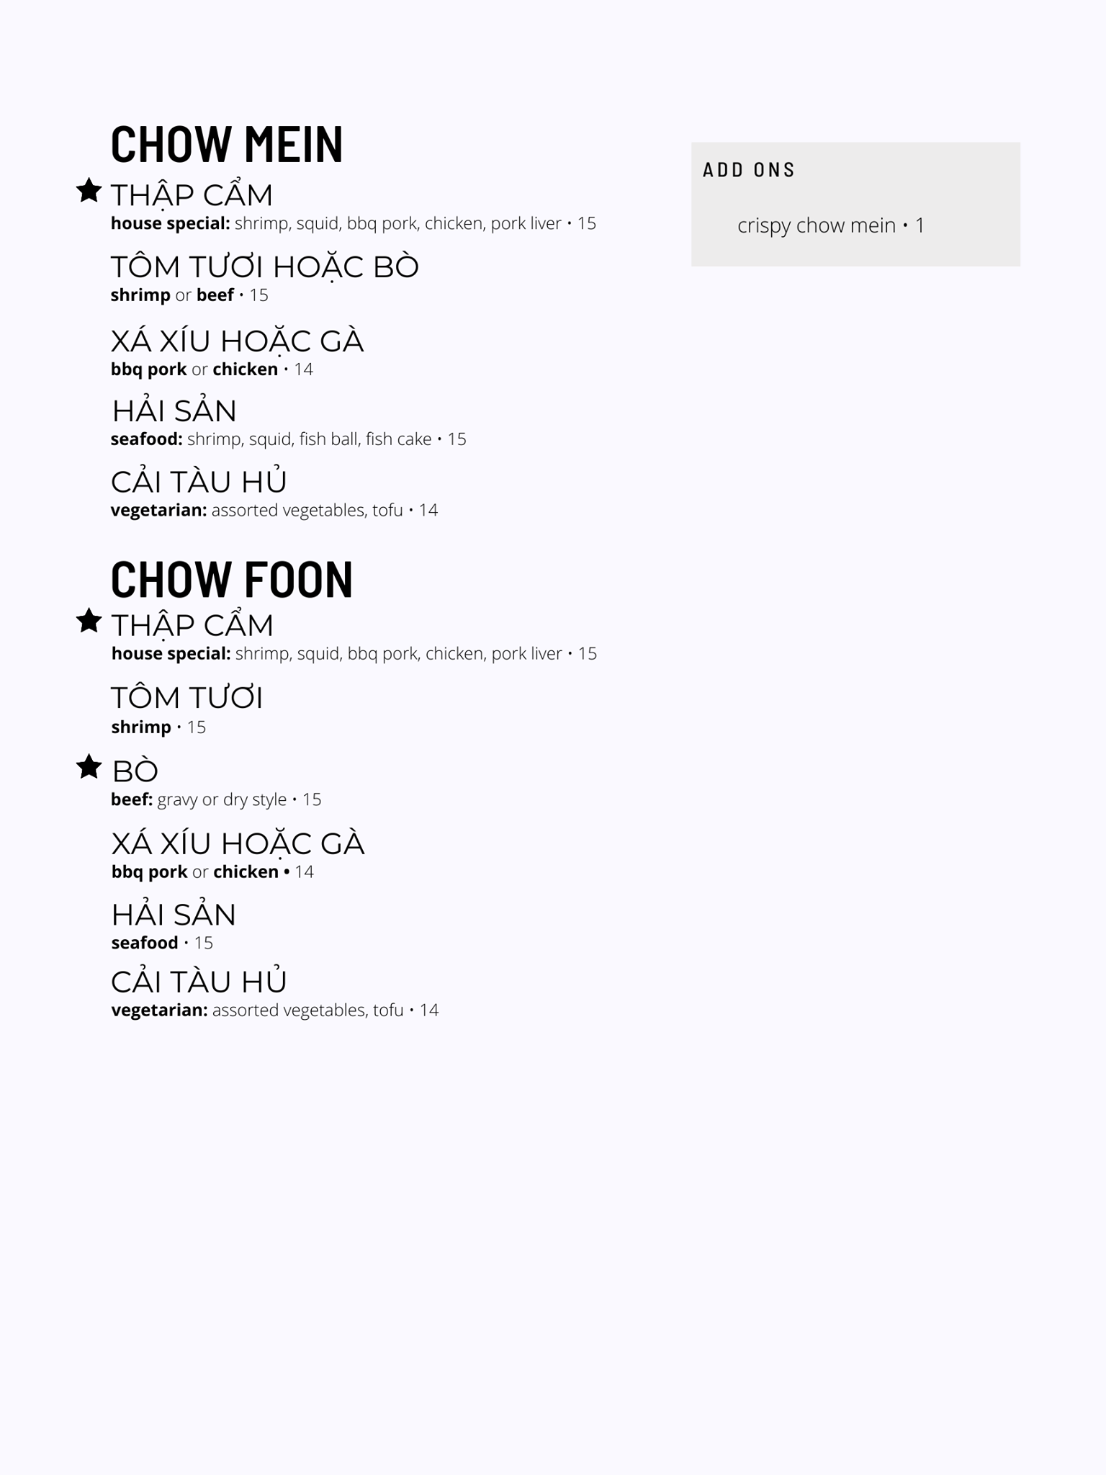This screenshot has height=1475, width=1106.
Task: Select the Tôm Tươi chow foon title
Action: click(x=187, y=698)
